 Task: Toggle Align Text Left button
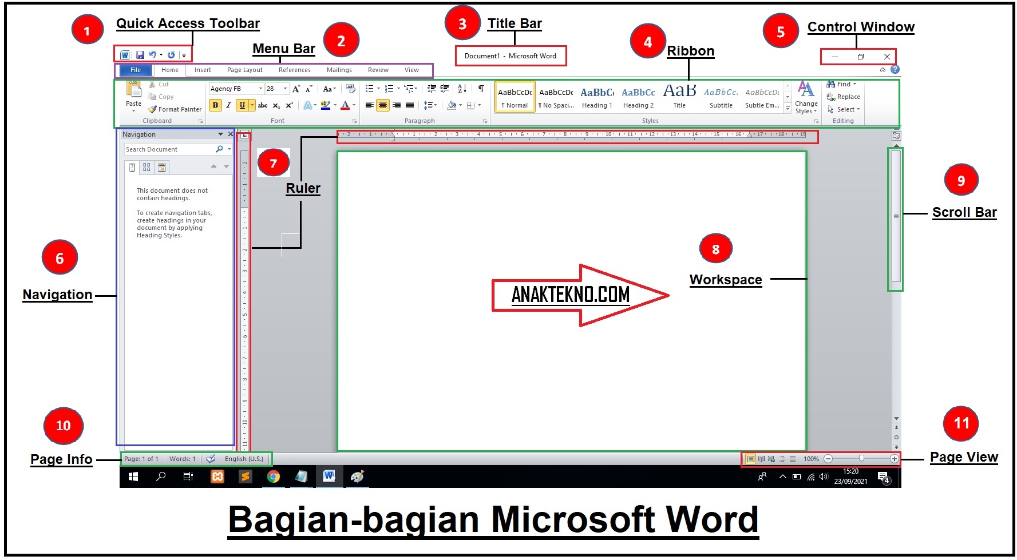[370, 105]
